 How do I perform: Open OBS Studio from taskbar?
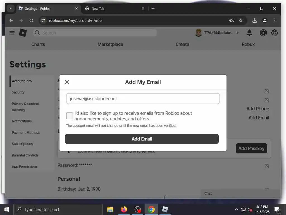137,209
